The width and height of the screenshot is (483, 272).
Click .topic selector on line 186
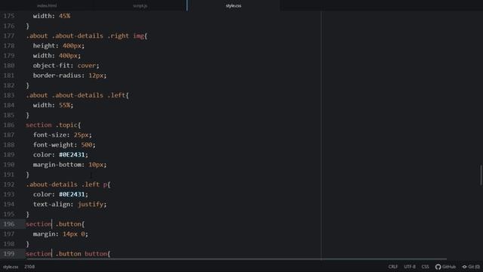pyautogui.click(x=66, y=125)
